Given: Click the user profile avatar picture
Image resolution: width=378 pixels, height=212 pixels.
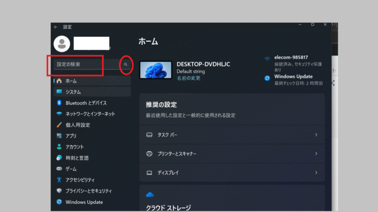Looking at the screenshot, I should click(x=62, y=44).
